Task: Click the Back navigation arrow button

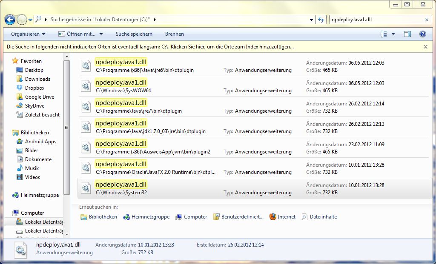Action: [10, 20]
